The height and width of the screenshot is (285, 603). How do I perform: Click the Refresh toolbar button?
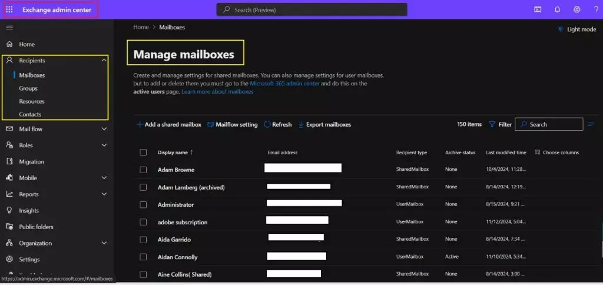coord(277,124)
